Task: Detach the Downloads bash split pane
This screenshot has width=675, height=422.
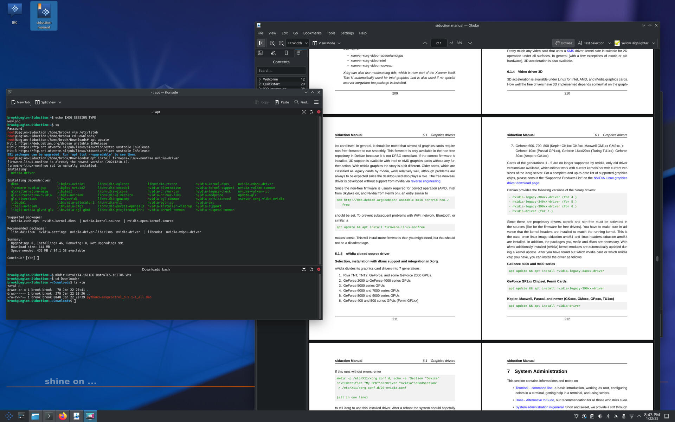Action: coord(311,269)
